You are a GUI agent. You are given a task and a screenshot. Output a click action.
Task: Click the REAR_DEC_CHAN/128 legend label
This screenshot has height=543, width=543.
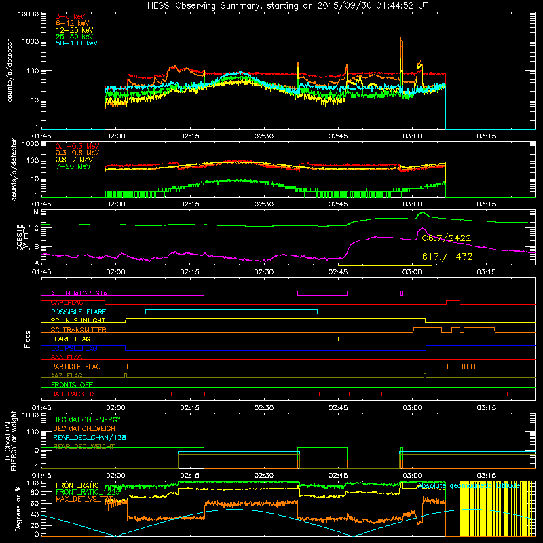[90, 438]
